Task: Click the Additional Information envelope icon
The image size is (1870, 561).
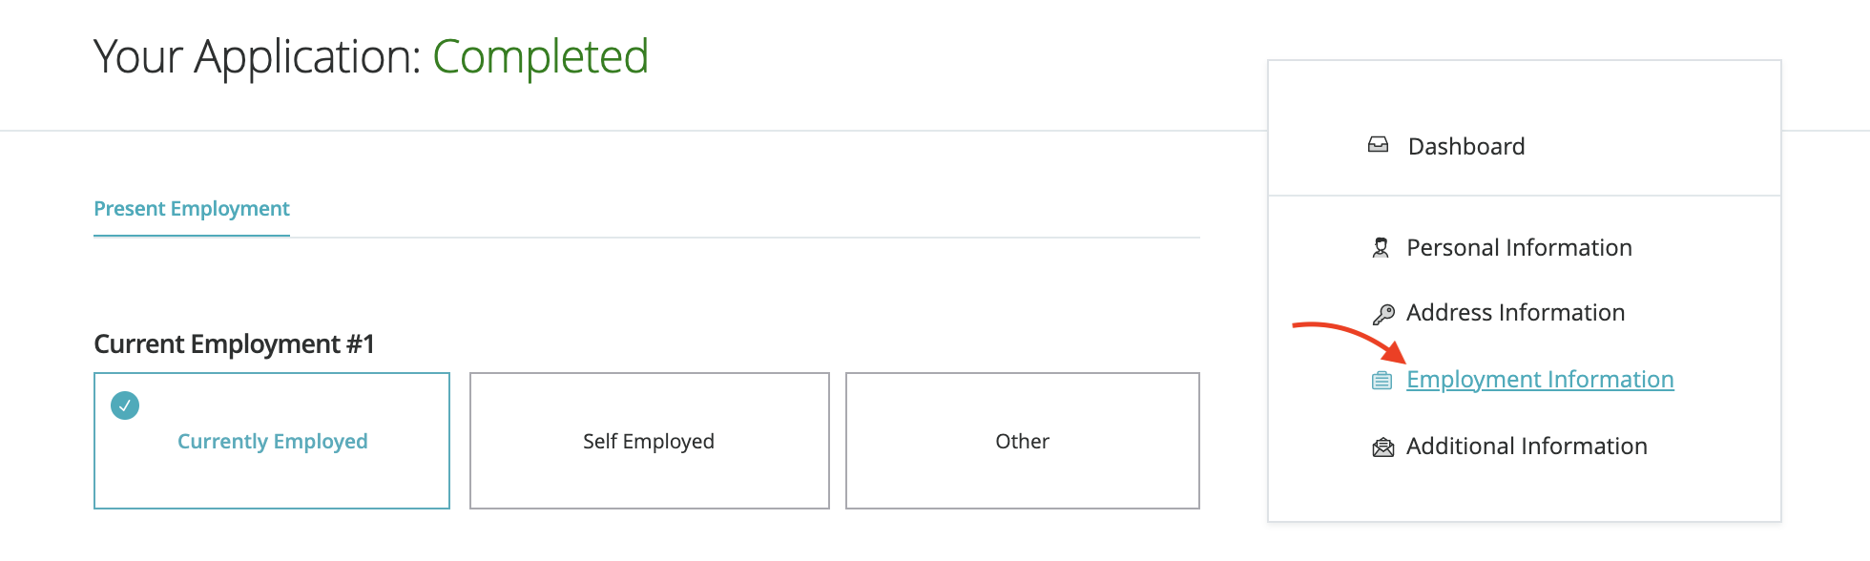Action: 1382,447
